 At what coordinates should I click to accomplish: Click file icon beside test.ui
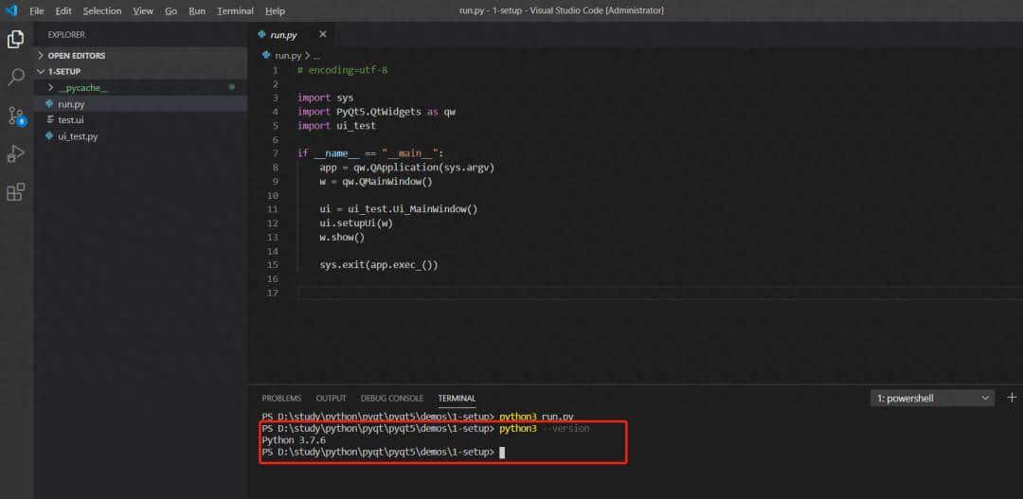pyautogui.click(x=50, y=120)
